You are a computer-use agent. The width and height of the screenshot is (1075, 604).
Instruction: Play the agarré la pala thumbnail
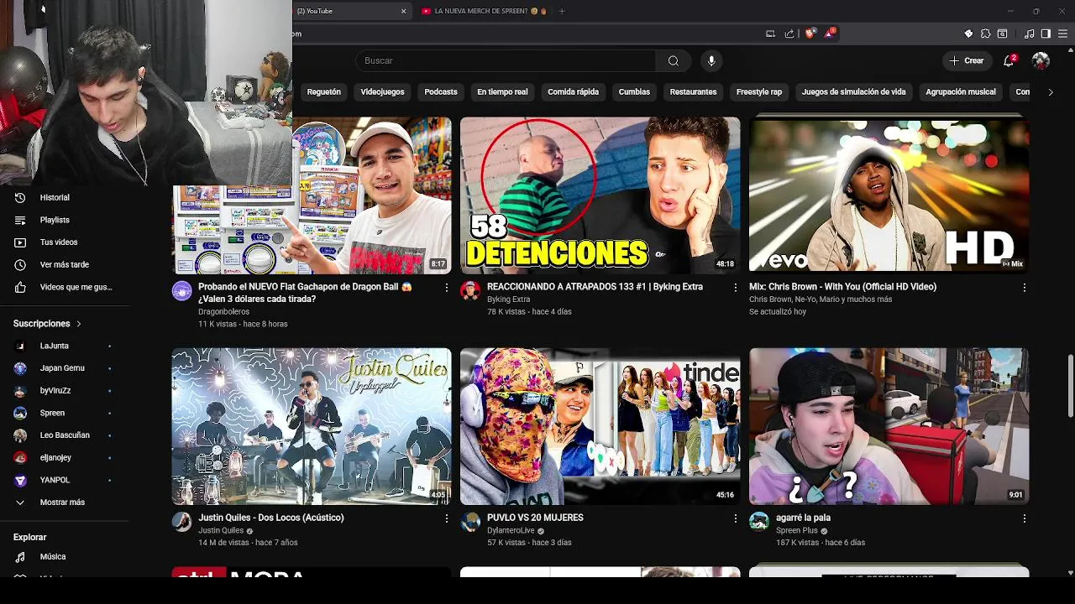point(889,426)
